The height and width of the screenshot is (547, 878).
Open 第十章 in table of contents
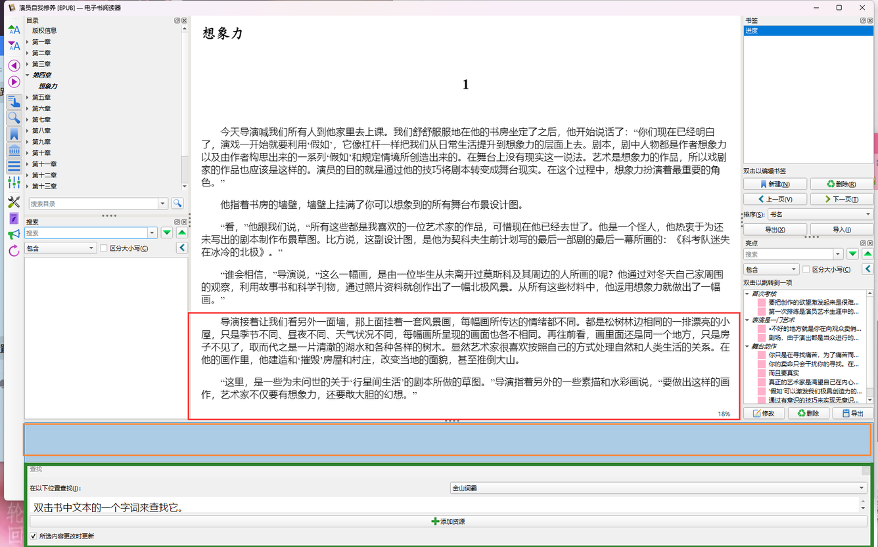pyautogui.click(x=41, y=153)
